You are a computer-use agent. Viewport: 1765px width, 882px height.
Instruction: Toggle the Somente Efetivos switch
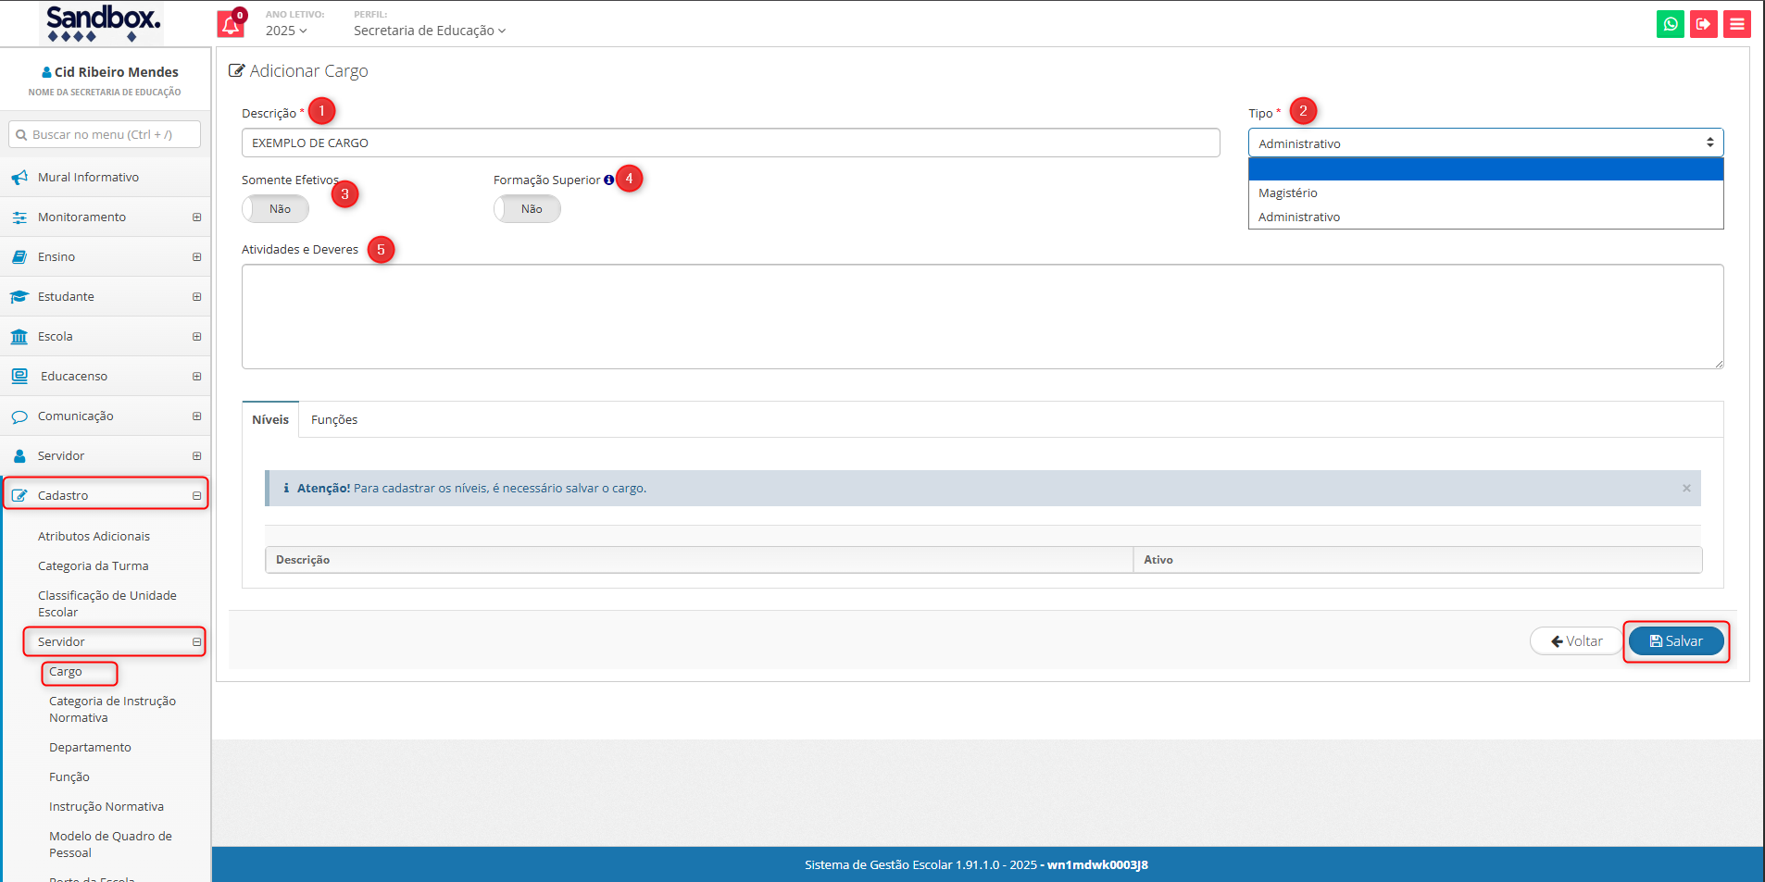click(x=275, y=209)
